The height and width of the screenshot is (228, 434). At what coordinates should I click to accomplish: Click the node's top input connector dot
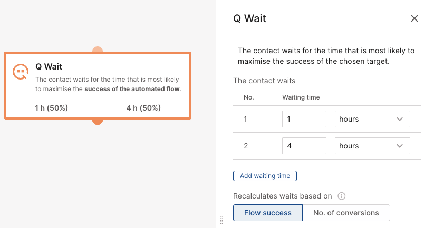(98, 49)
